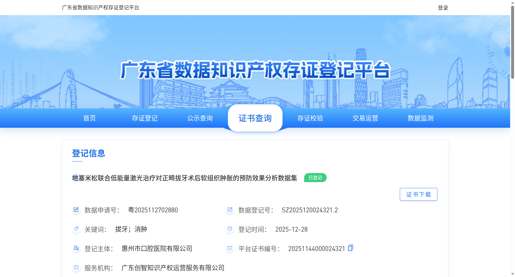Image resolution: width=515 pixels, height=277 pixels.
Task: Click the entity name 惠州市口腔医院有限公司
Action: tap(157, 248)
